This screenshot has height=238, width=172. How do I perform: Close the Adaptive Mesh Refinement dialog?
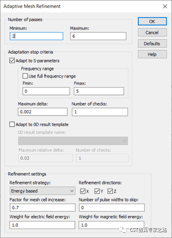(165, 6)
